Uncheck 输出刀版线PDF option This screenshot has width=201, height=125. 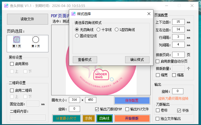pyautogui.click(x=97, y=109)
